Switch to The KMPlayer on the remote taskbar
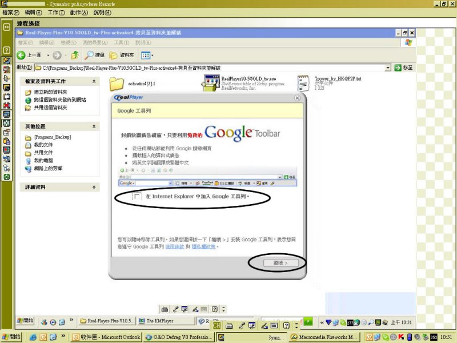 click(166, 321)
